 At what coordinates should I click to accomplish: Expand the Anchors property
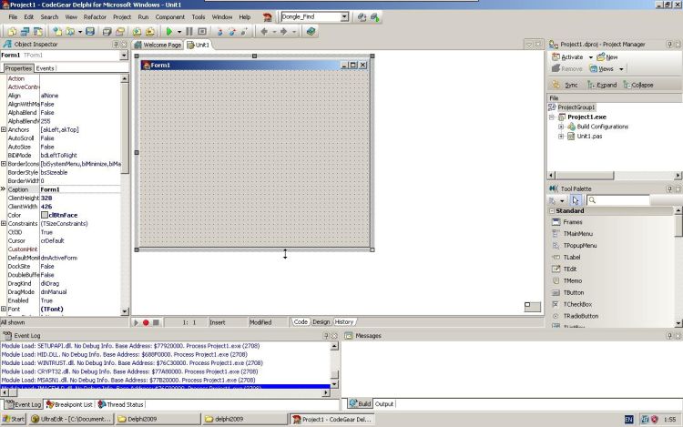(4, 129)
